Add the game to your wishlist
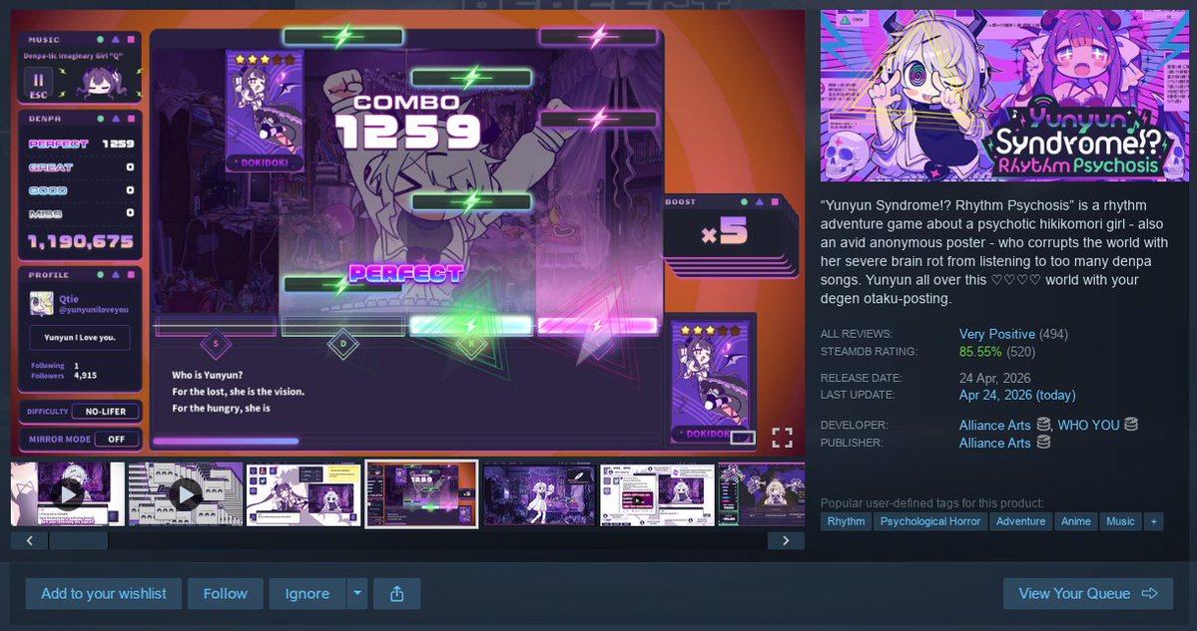Viewport: 1197px width, 631px height. pos(104,594)
